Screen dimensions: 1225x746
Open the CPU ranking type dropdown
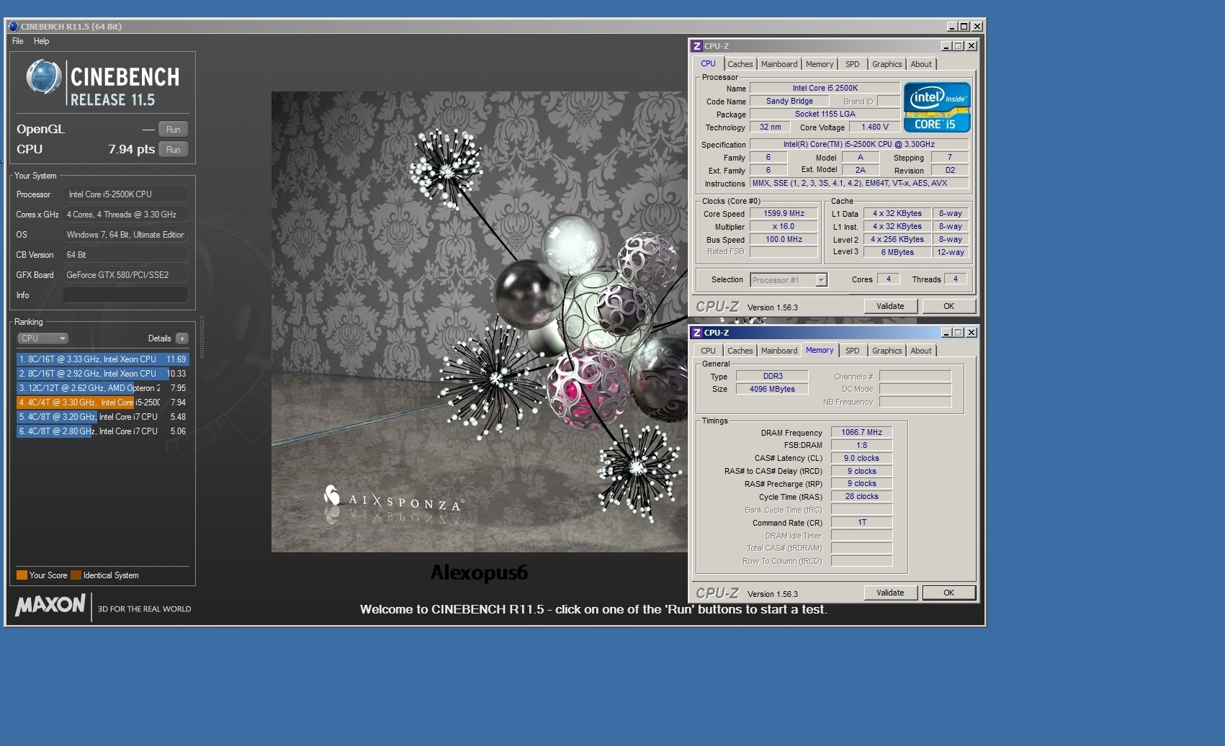point(42,338)
